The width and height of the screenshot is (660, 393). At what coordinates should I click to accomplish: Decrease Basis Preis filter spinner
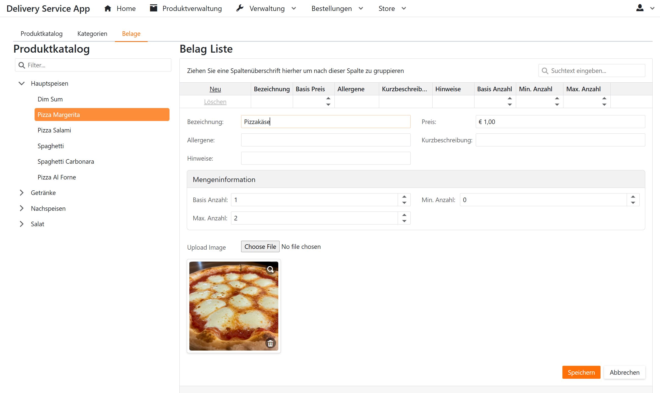coord(328,105)
